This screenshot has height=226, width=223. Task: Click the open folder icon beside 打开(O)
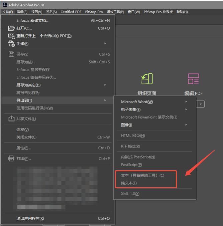11,28
